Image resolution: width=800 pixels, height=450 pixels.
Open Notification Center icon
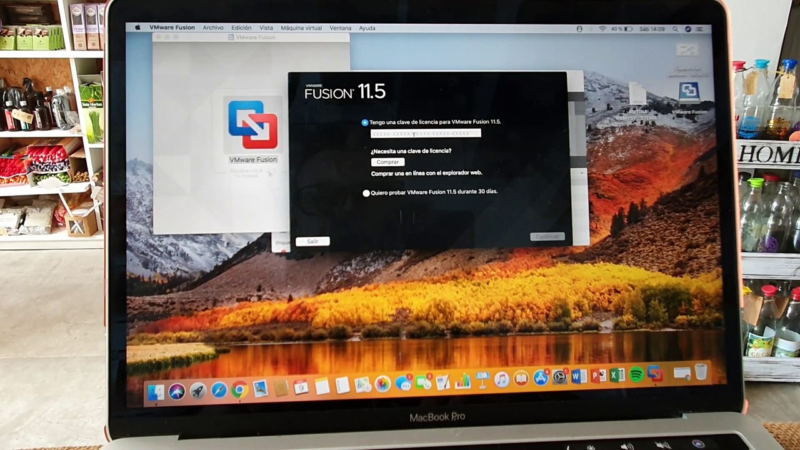[699, 29]
